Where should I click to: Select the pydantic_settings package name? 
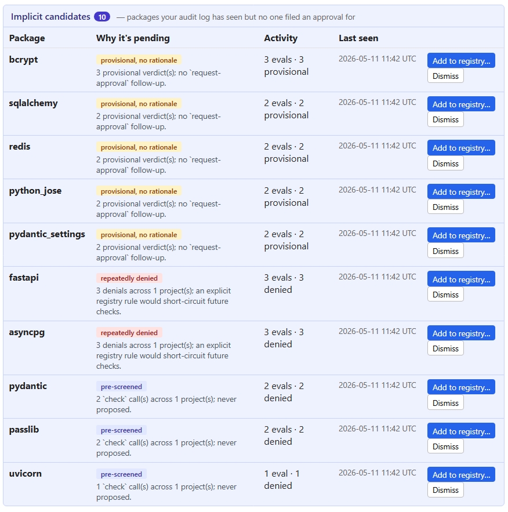click(47, 234)
